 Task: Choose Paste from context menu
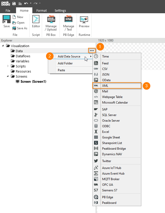[70, 70]
